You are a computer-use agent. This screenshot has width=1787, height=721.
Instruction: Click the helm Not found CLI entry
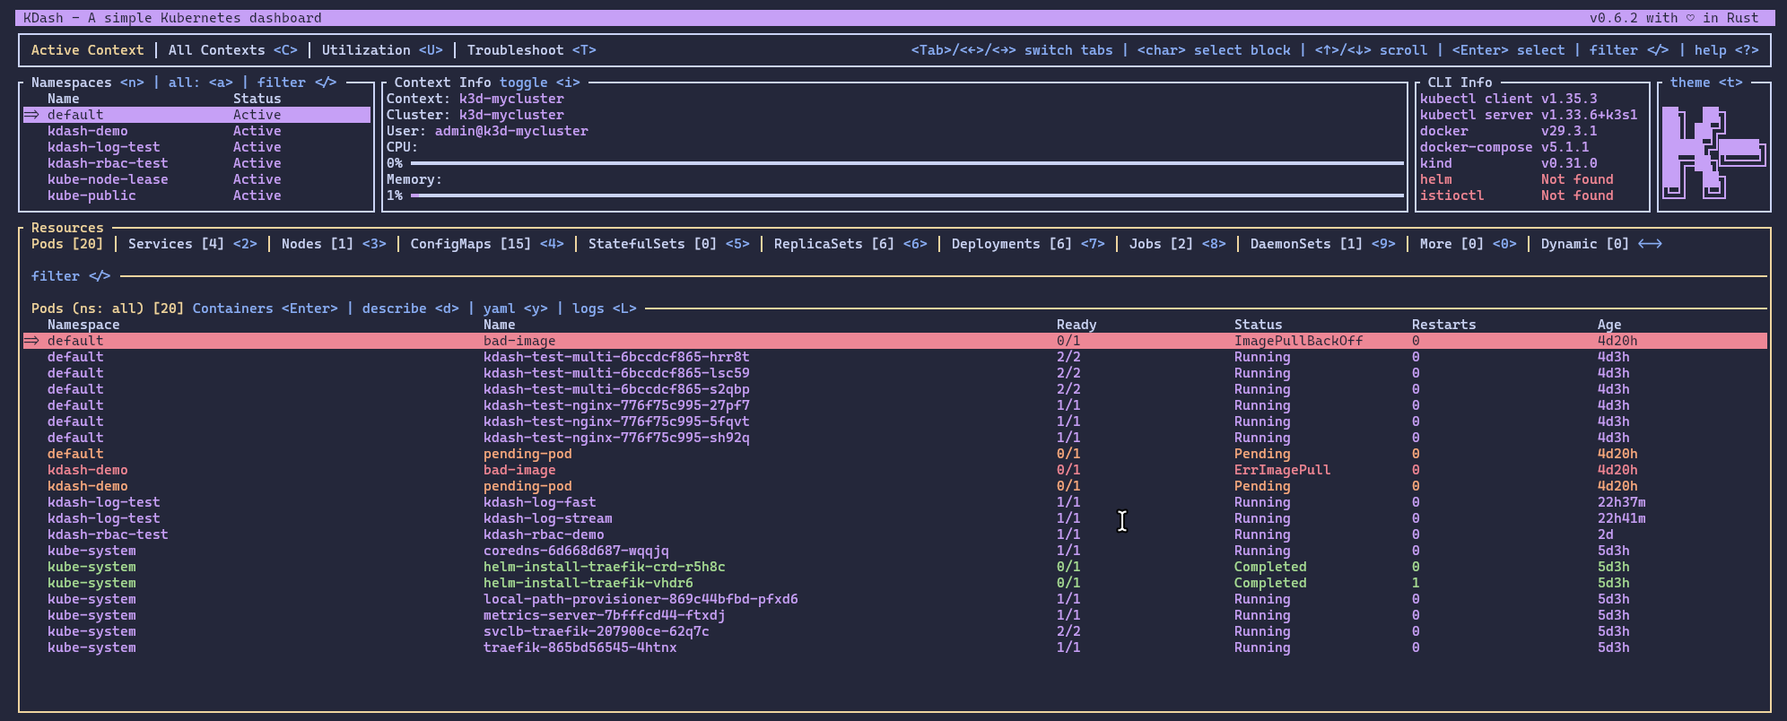click(1516, 179)
